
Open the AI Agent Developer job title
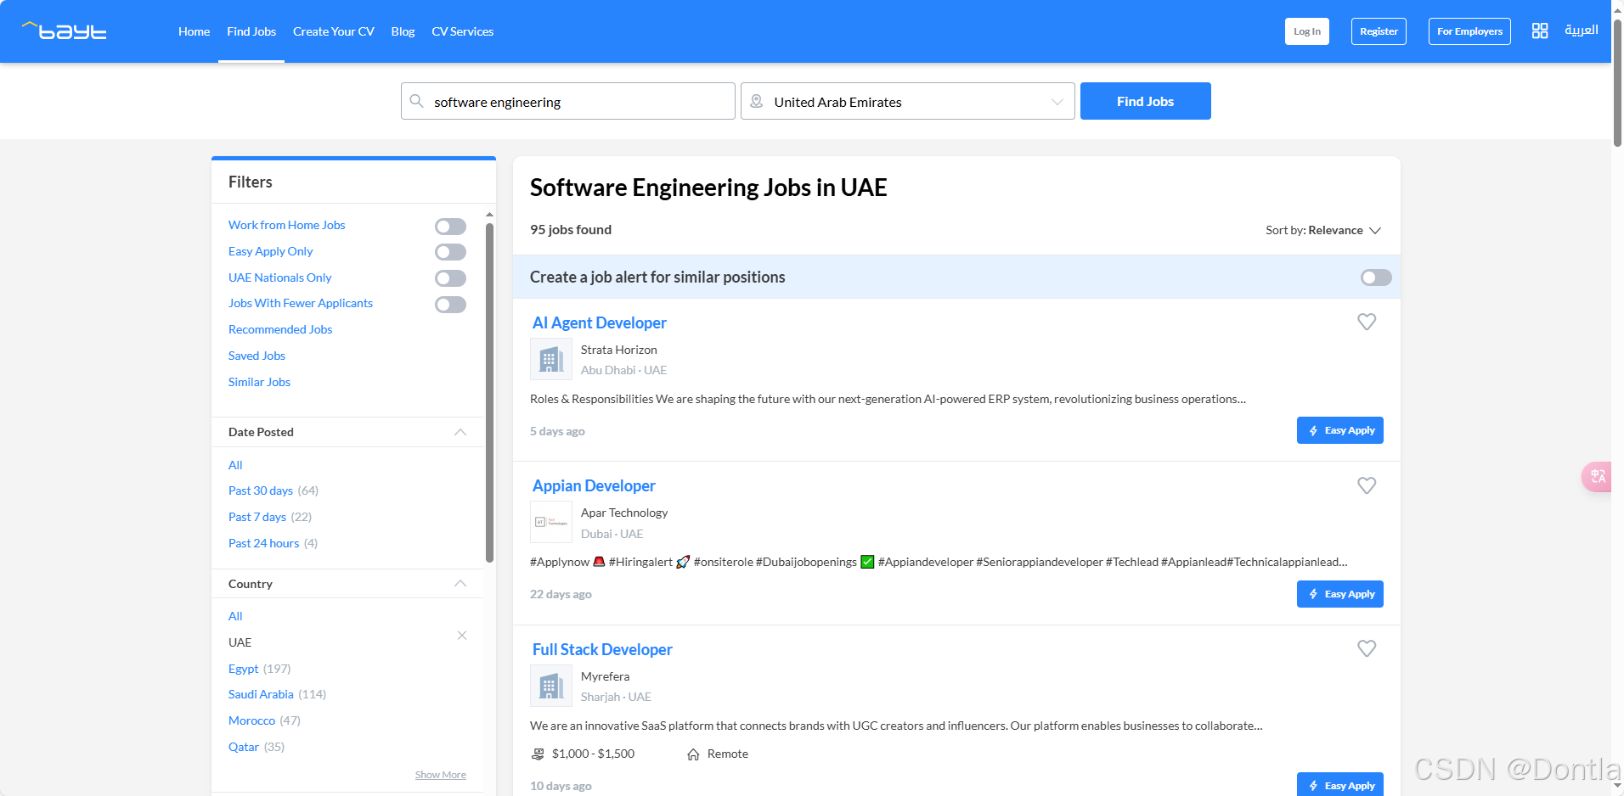point(599,322)
